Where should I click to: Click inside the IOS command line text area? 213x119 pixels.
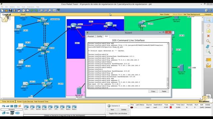(x=127, y=65)
